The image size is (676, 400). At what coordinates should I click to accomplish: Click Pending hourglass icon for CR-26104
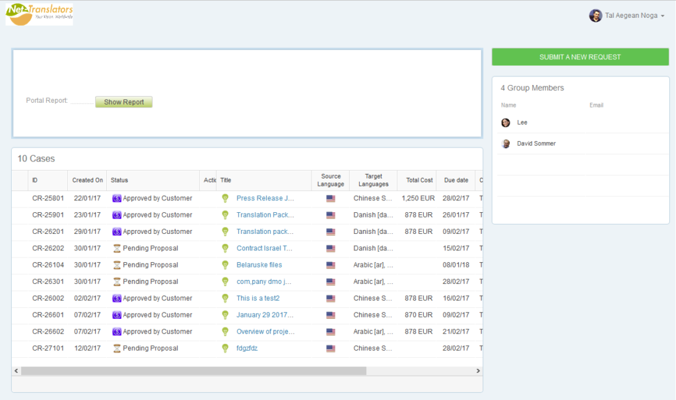[117, 265]
